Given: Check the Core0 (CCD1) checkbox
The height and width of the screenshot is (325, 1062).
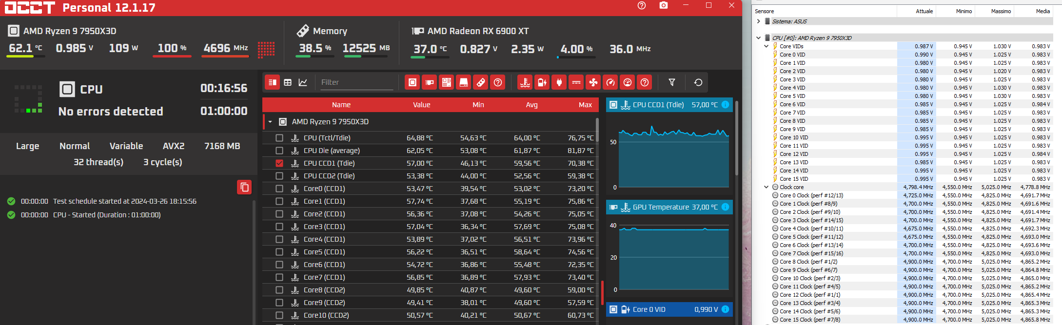Looking at the screenshot, I should pos(279,189).
